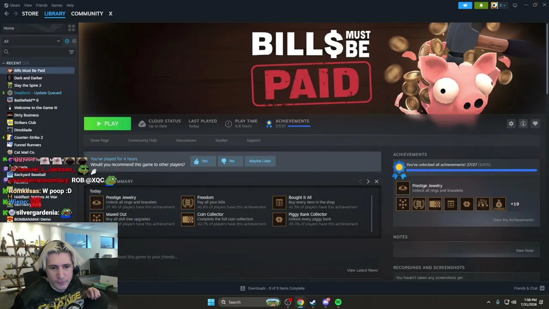The height and width of the screenshot is (309, 549).
Task: Click the achievements progress bar
Action: point(471,170)
